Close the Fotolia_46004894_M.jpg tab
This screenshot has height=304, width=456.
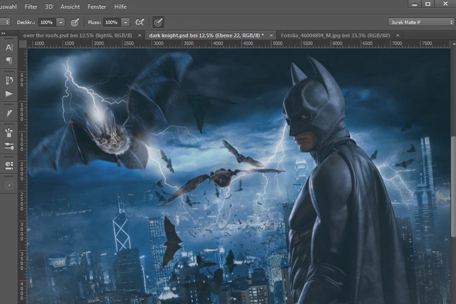click(x=398, y=35)
